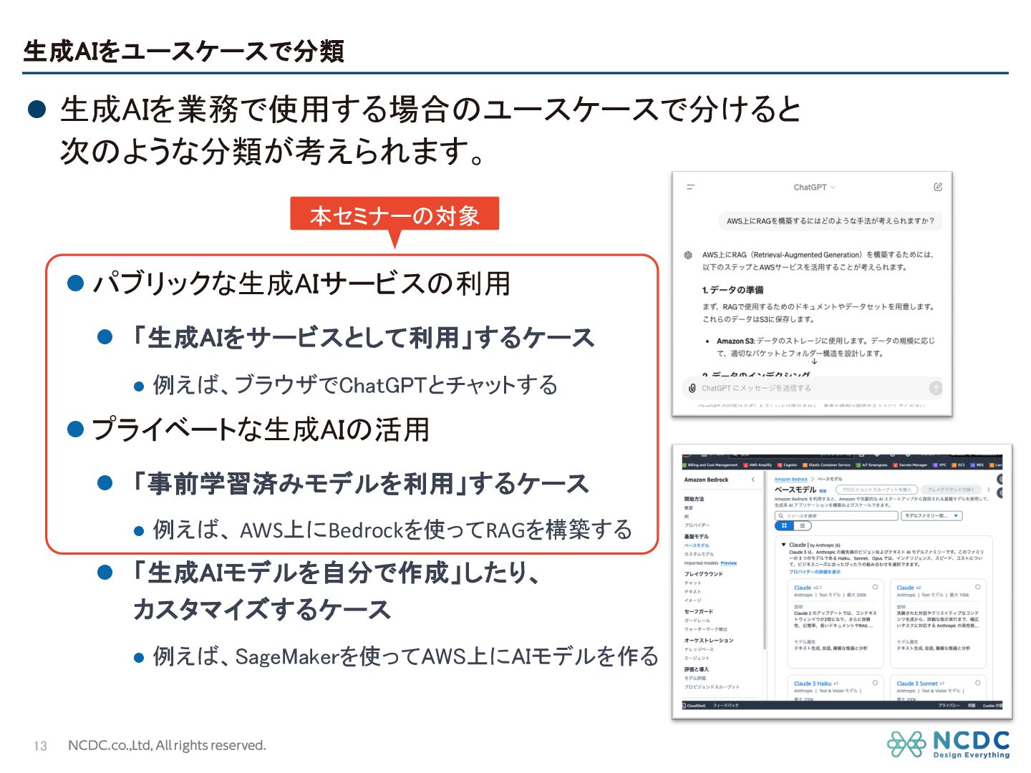
Task: Select the Claude v2 radio button
Action: [978, 587]
